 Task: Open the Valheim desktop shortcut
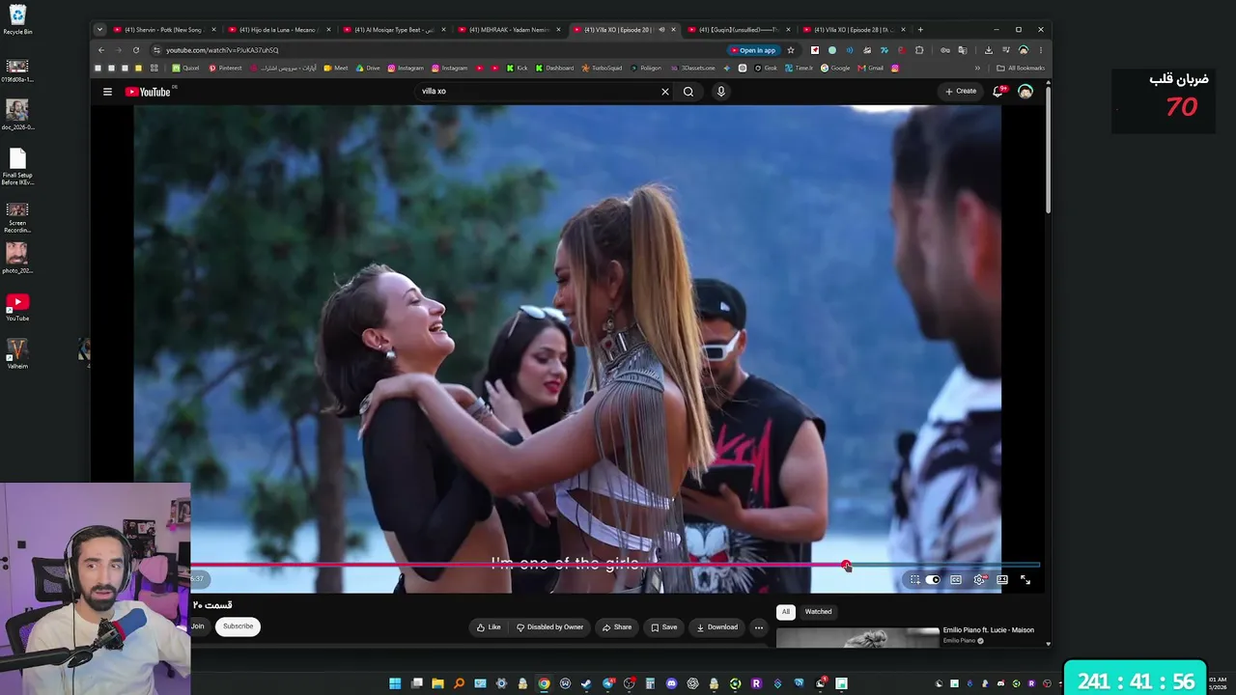pos(17,354)
